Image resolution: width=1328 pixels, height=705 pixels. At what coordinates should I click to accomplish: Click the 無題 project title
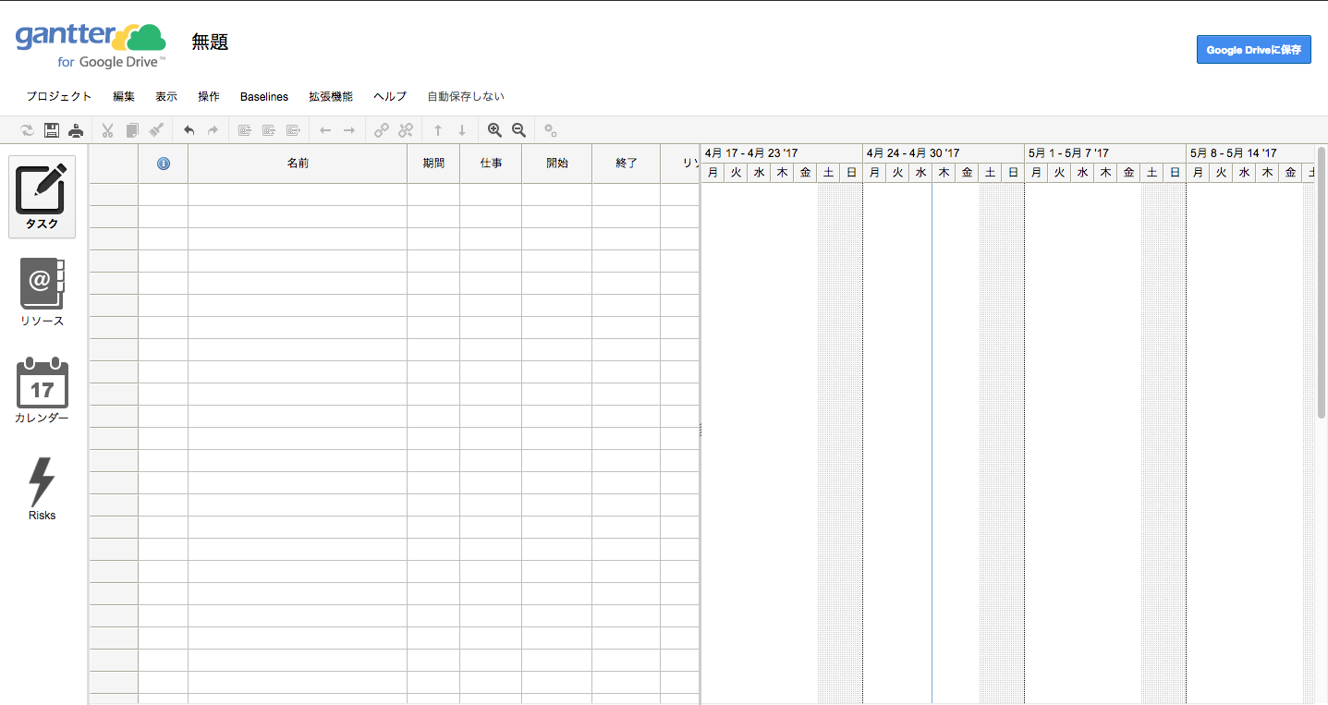[210, 42]
